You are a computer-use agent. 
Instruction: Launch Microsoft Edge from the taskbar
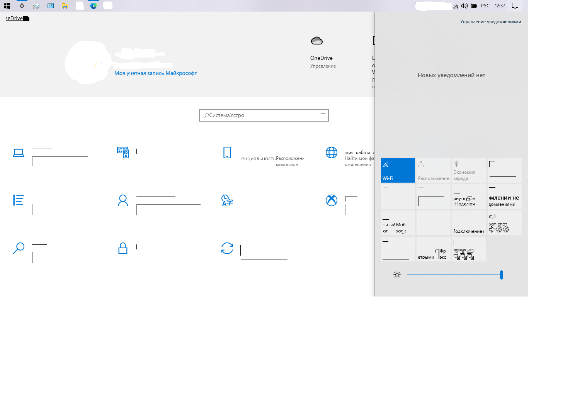(94, 6)
